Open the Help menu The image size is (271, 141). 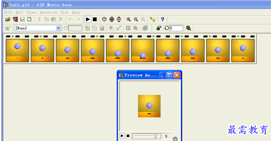[76, 12]
